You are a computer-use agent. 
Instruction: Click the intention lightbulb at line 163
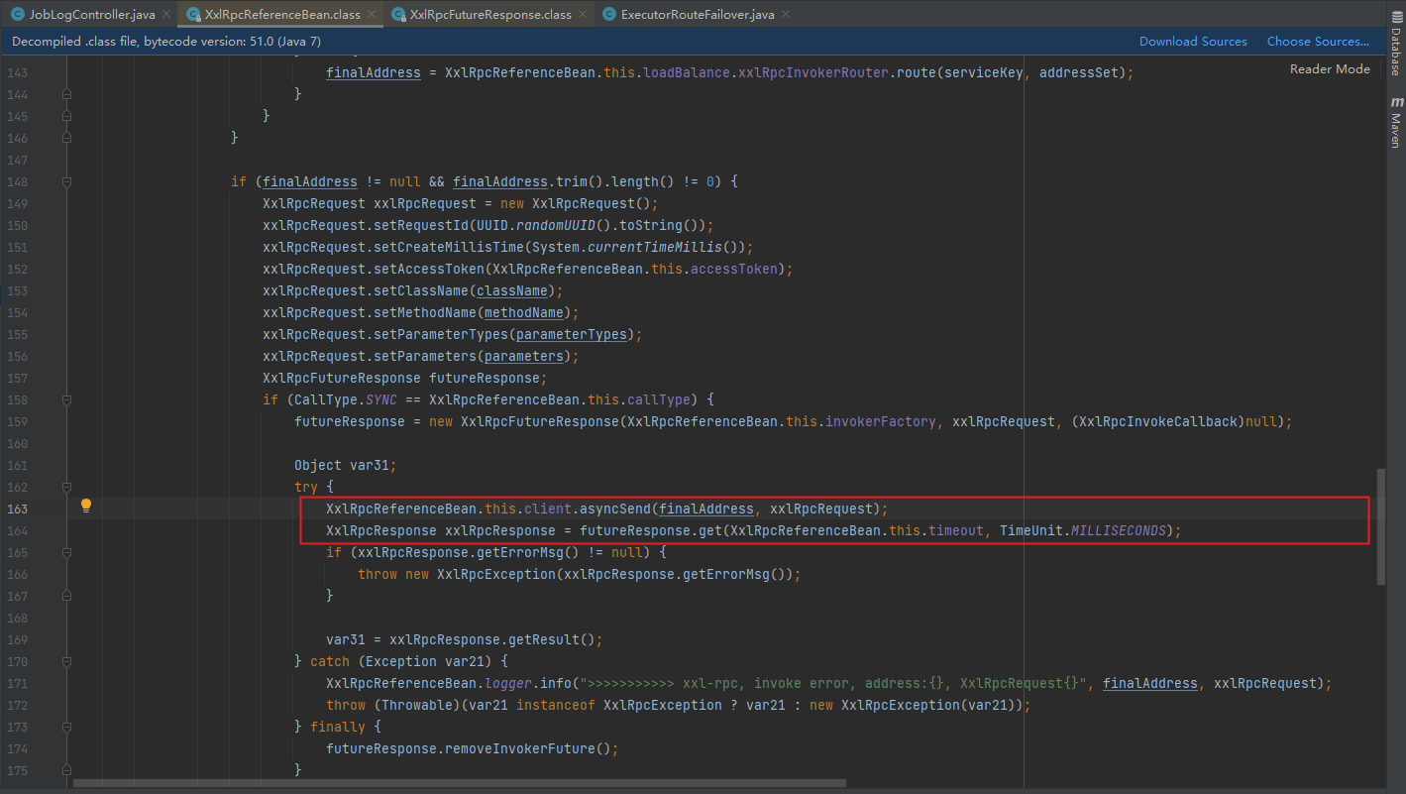(85, 506)
